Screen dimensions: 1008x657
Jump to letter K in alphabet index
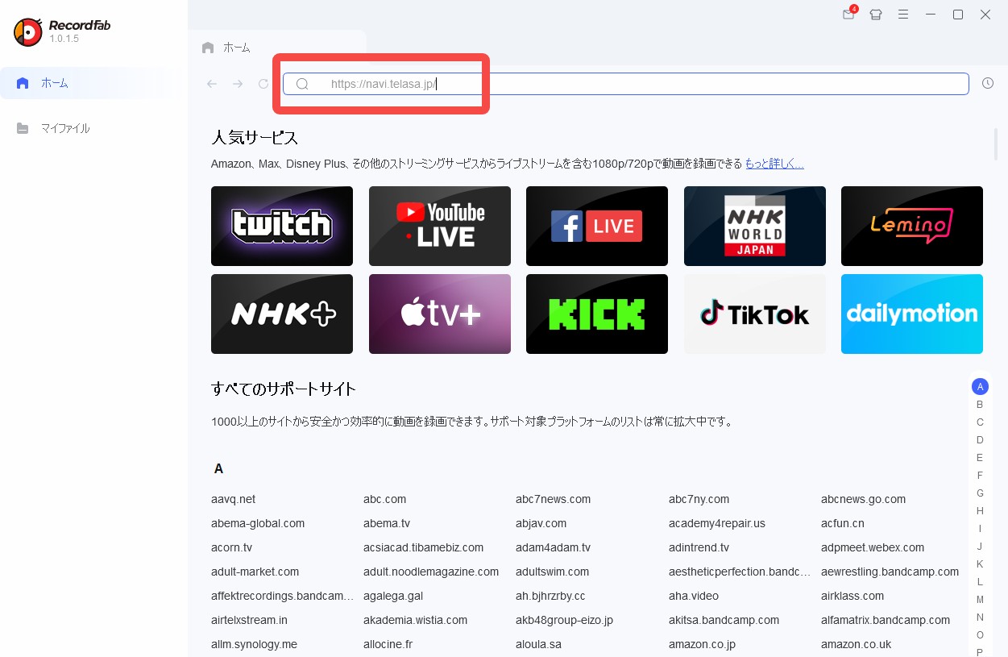pos(980,564)
